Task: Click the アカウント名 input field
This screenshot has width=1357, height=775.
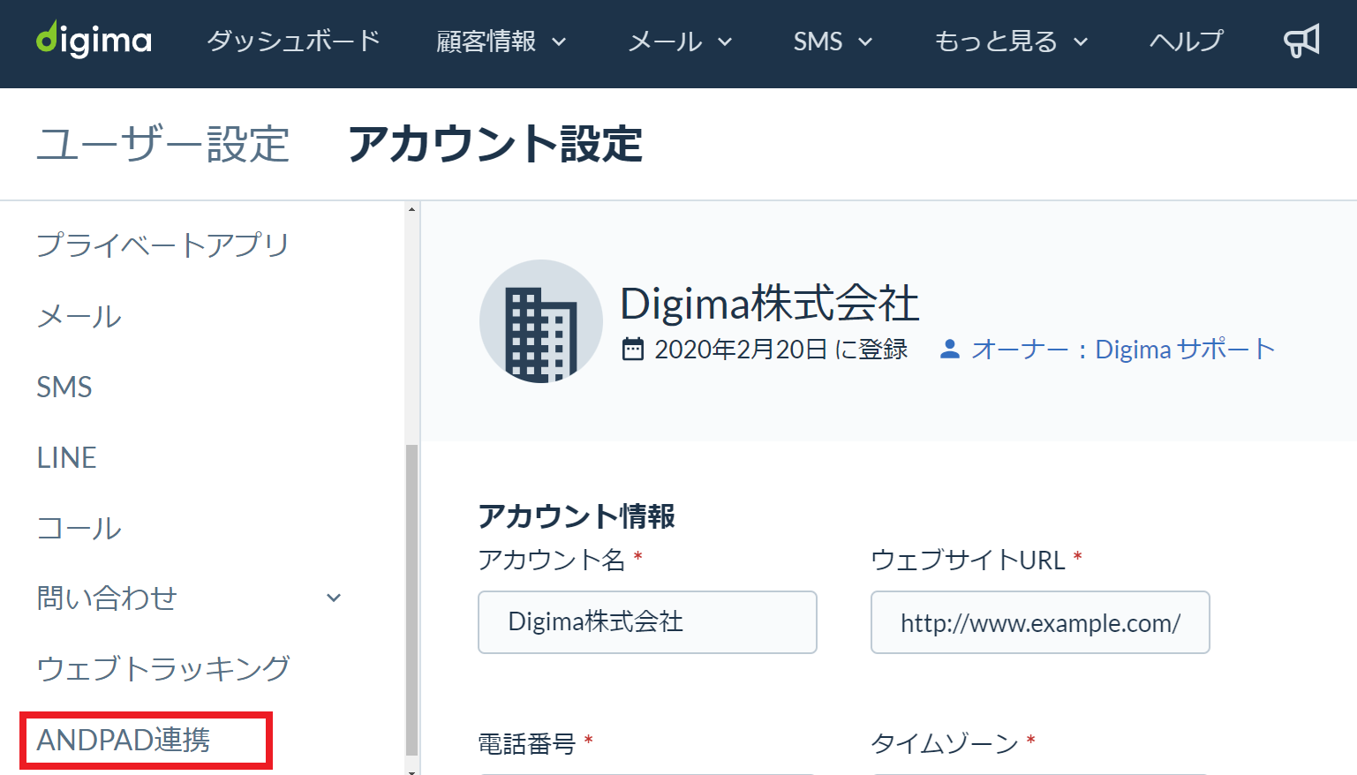Action: point(647,622)
